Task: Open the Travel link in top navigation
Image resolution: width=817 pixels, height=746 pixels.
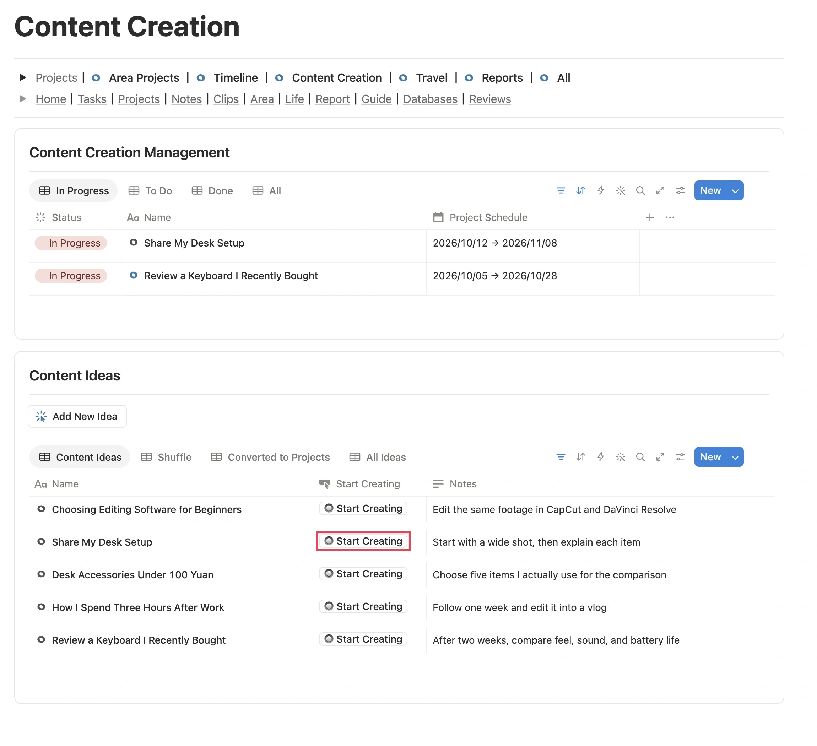Action: [432, 77]
